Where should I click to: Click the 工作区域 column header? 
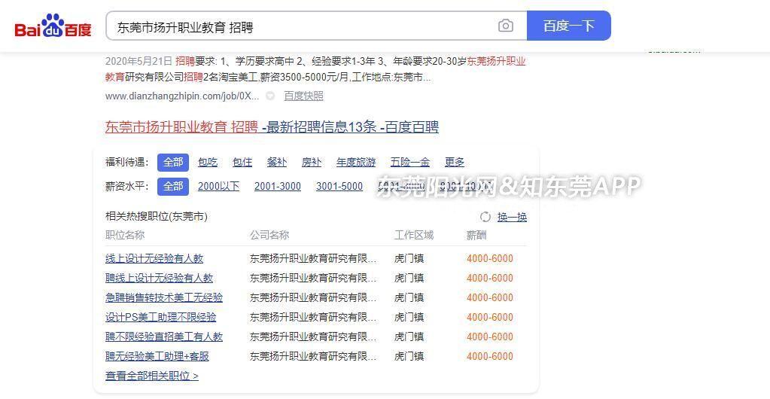413,235
